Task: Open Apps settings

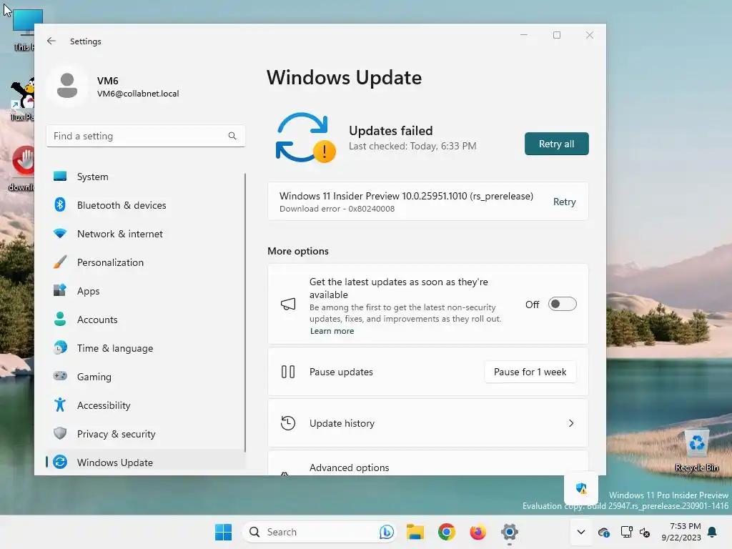Action: click(146, 291)
